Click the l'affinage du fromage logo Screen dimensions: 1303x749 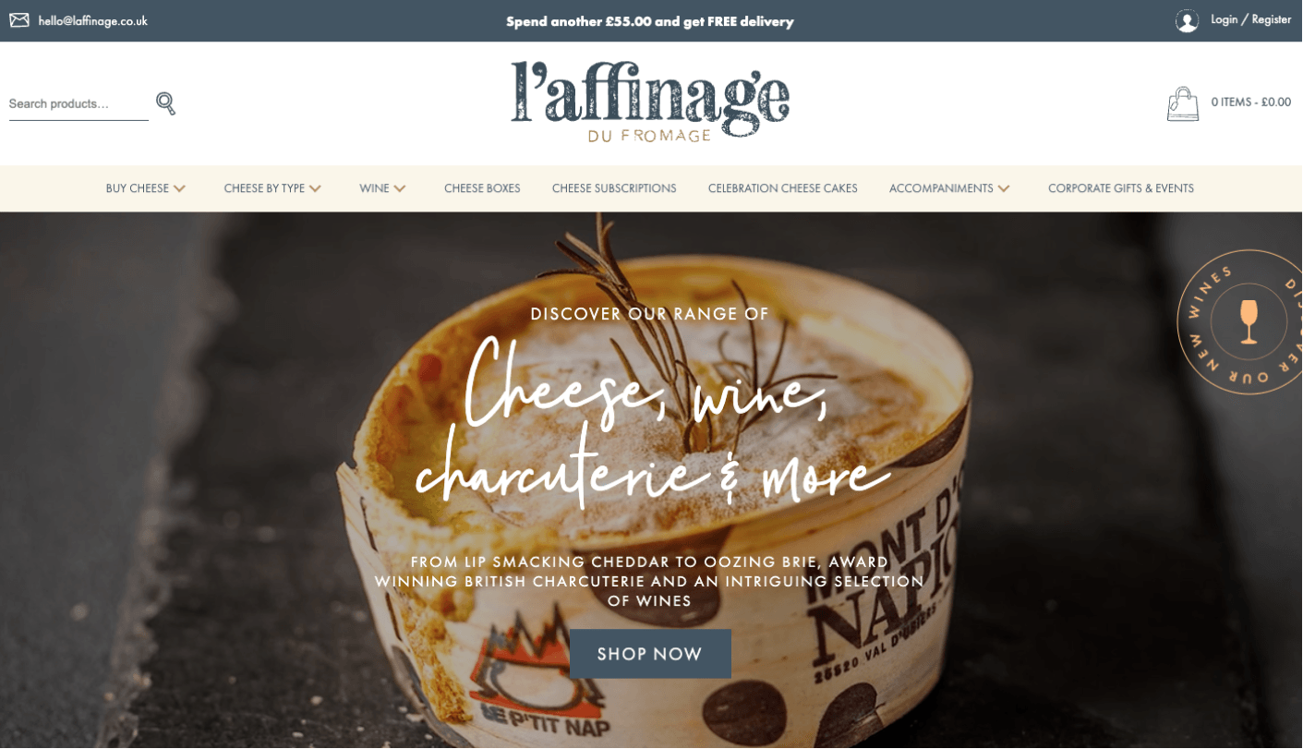tap(650, 103)
